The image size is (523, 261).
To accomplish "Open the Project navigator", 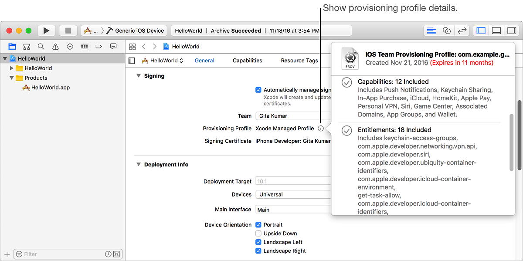I will click(12, 46).
